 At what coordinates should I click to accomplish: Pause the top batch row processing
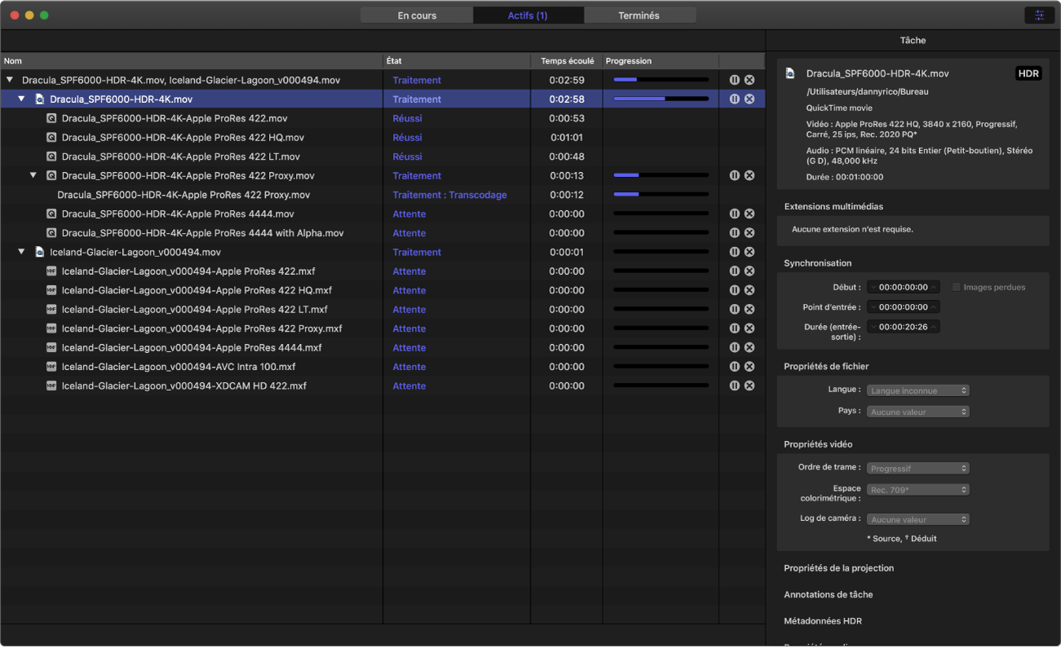click(x=734, y=80)
